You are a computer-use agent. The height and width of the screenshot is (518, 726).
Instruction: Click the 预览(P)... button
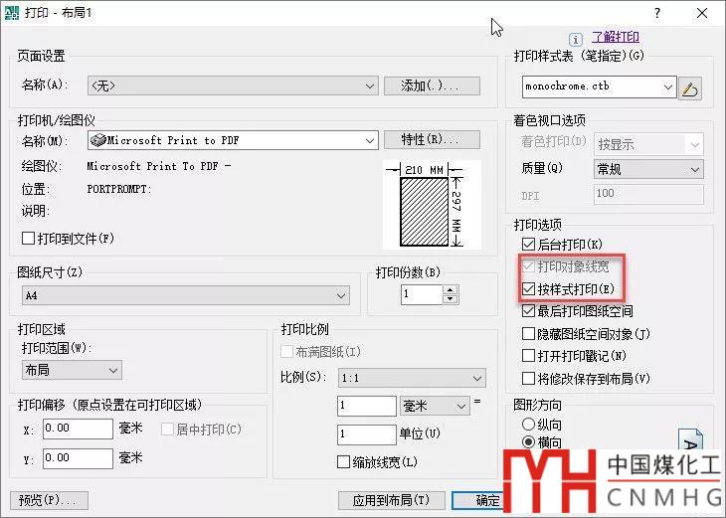pos(49,500)
